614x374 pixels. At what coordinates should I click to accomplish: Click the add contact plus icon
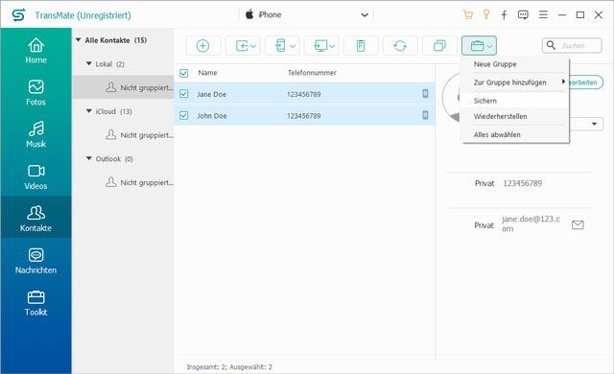202,46
